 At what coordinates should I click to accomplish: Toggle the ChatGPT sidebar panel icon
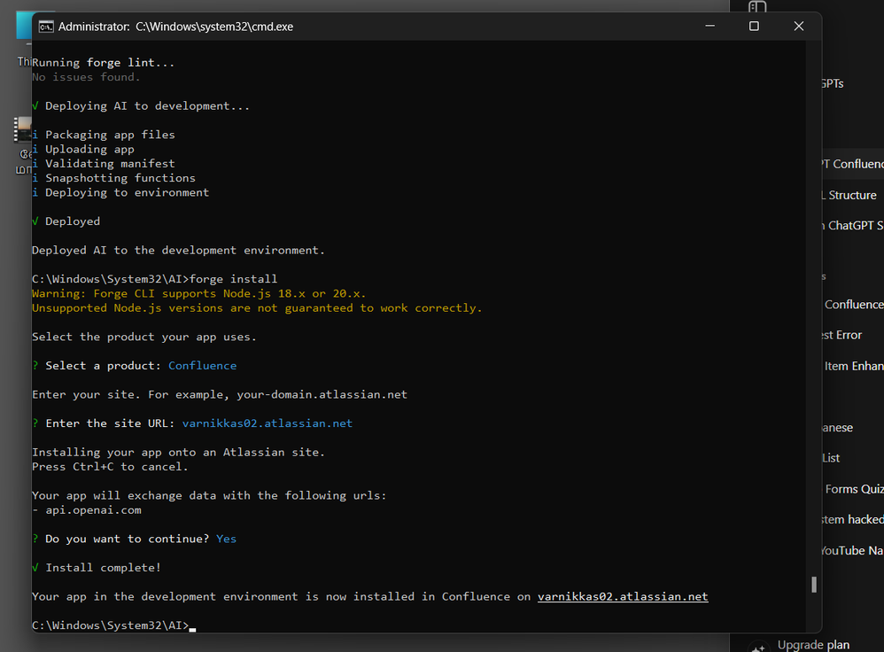click(757, 7)
